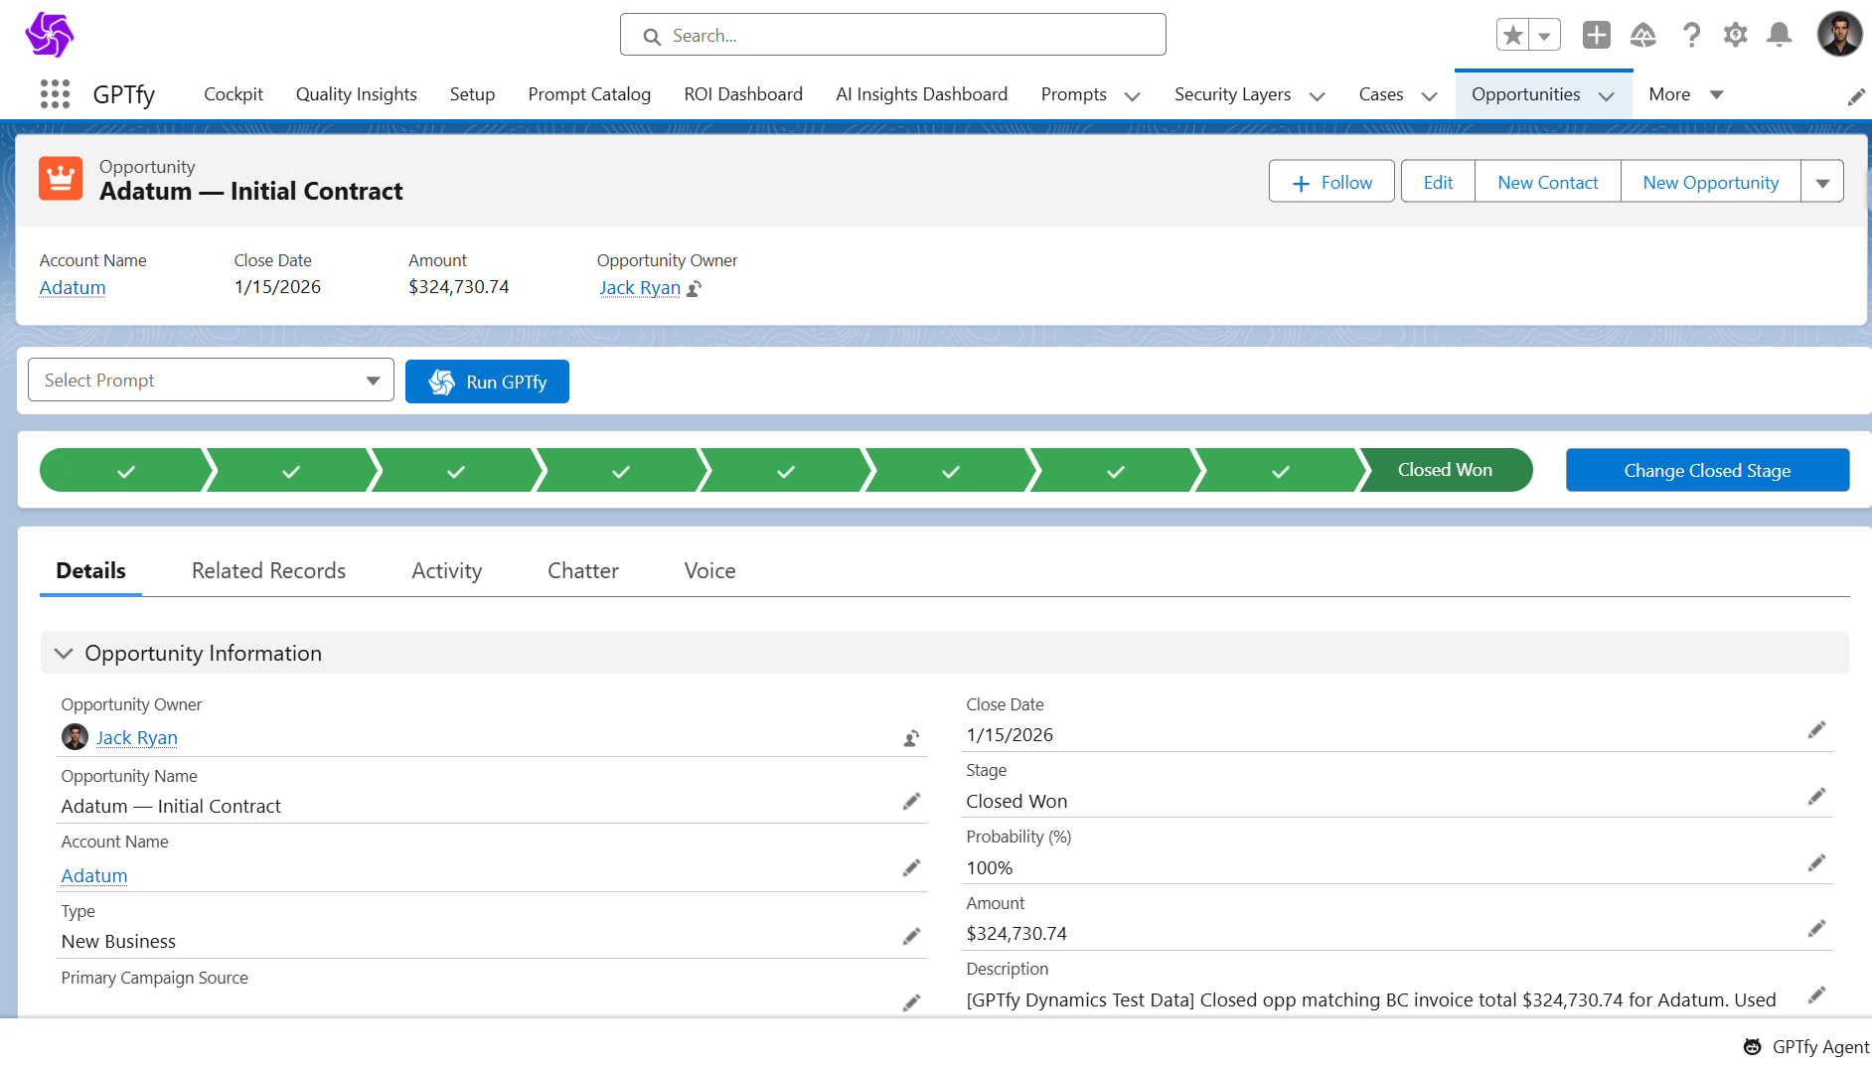
Task: Open the Prompt Catalog nav tab
Action: click(x=589, y=94)
